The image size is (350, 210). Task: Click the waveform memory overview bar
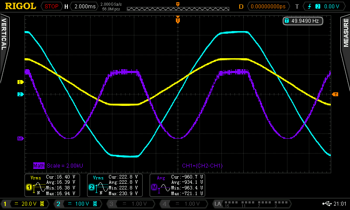click(x=178, y=9)
